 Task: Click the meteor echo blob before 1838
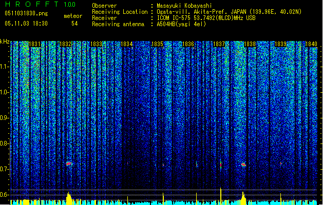coord(243,165)
